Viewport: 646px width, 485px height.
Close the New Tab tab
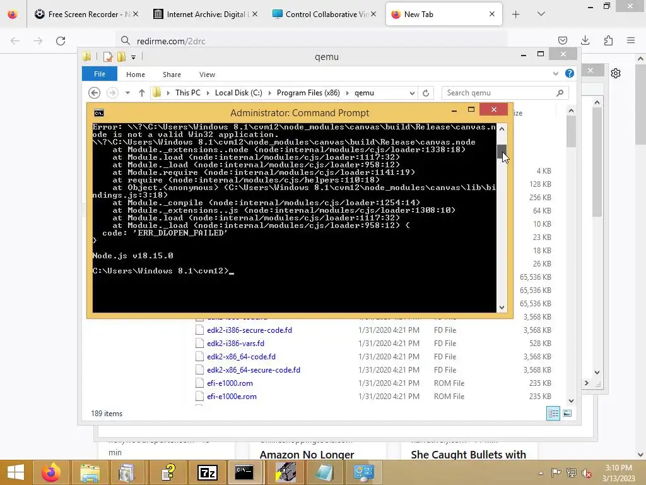point(491,14)
